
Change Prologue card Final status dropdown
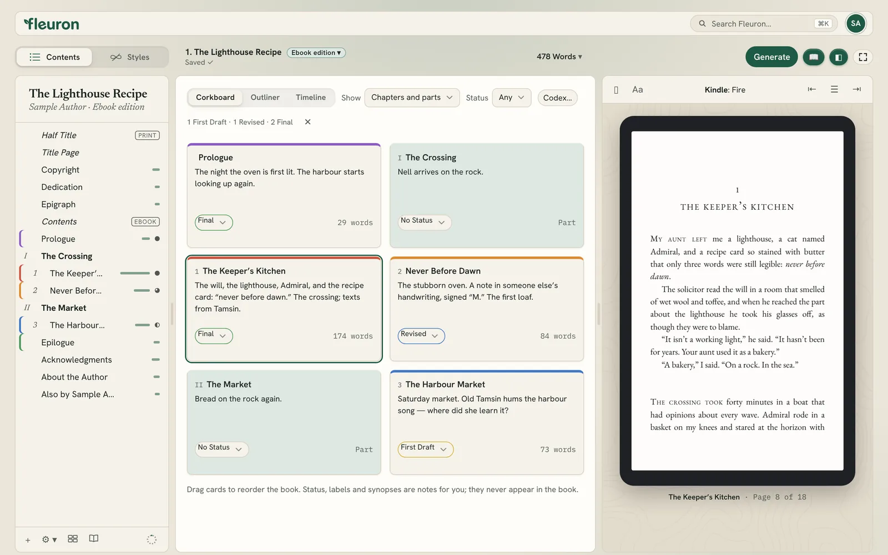click(x=214, y=223)
